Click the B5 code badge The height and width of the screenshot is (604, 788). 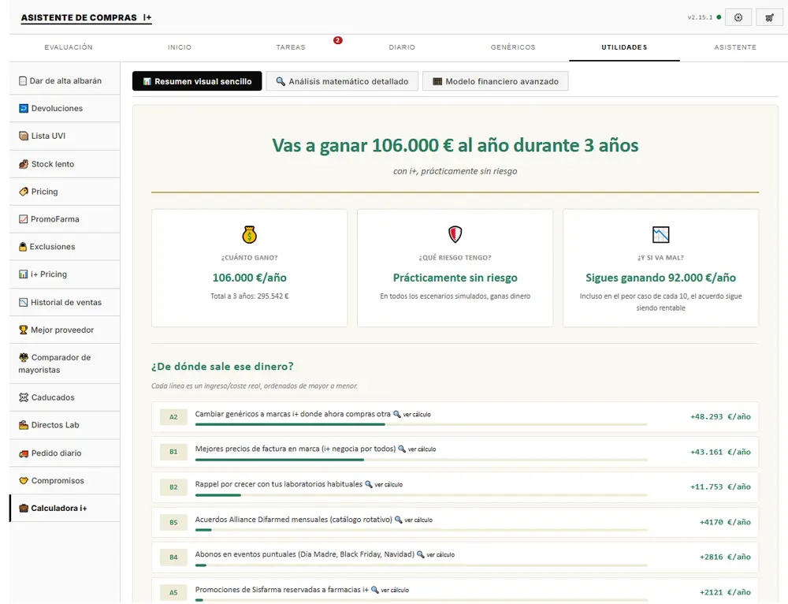click(x=173, y=523)
